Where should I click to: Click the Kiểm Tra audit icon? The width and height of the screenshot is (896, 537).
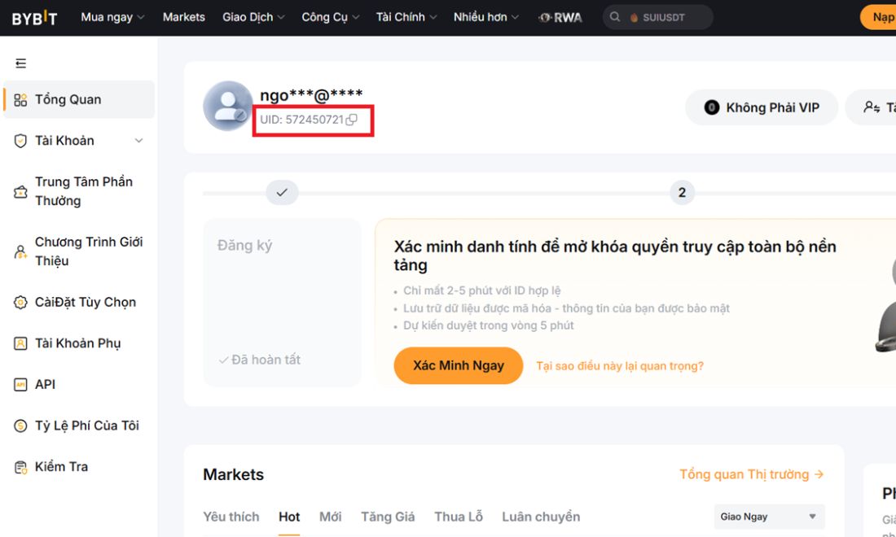coord(20,467)
